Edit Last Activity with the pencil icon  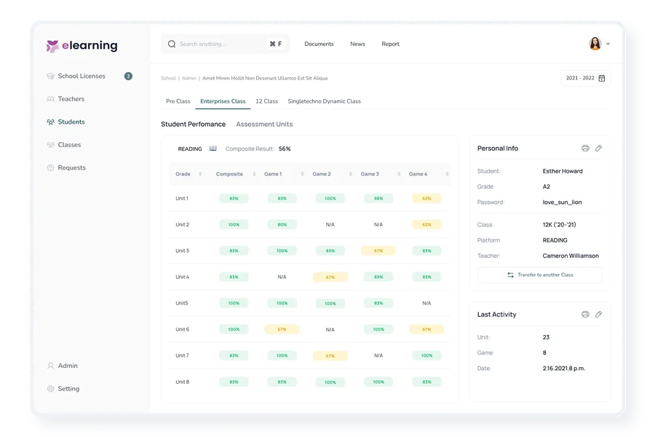pyautogui.click(x=599, y=315)
